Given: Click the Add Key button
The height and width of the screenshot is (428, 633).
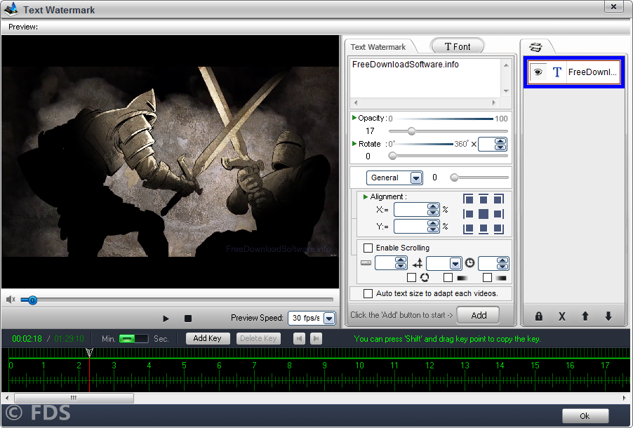Looking at the screenshot, I should point(207,338).
